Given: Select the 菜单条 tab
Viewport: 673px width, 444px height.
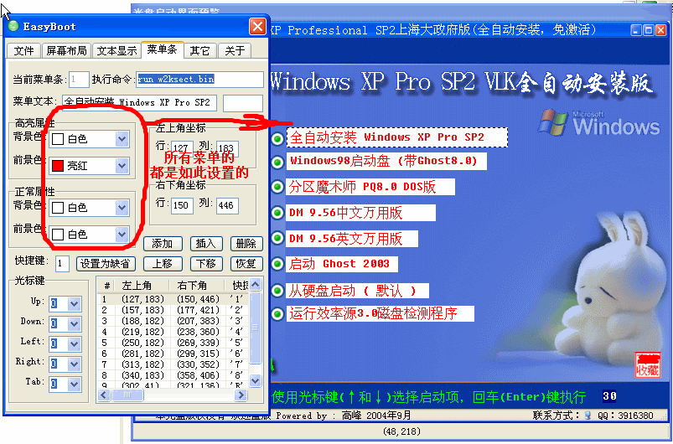Looking at the screenshot, I should [x=163, y=49].
